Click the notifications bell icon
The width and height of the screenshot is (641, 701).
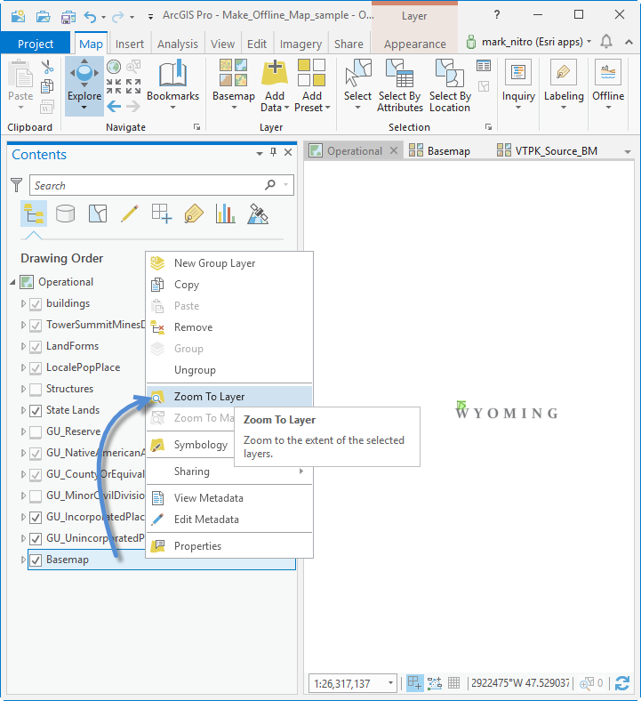[605, 42]
